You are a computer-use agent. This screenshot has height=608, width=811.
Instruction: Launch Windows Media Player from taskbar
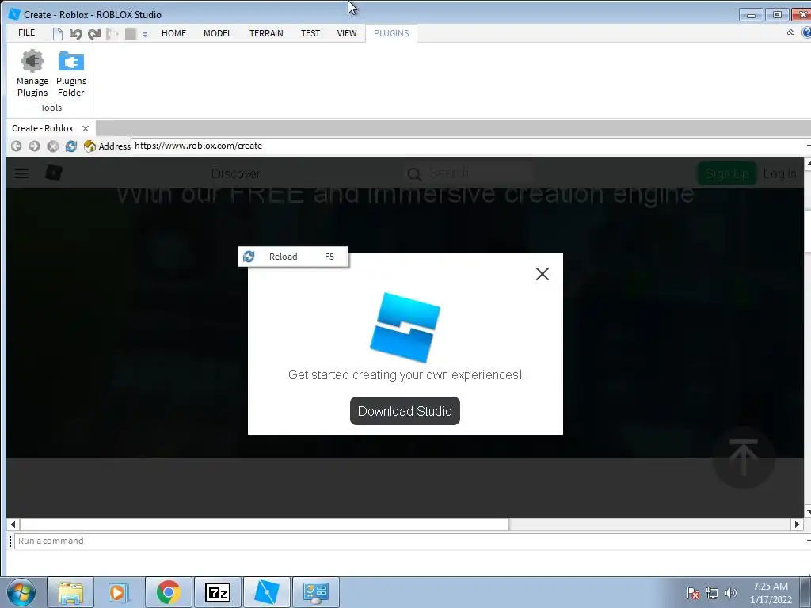(119, 592)
